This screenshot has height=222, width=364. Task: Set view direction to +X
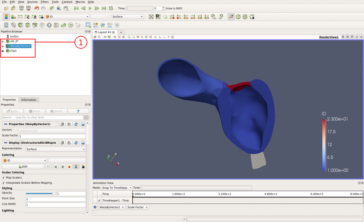pos(172,17)
